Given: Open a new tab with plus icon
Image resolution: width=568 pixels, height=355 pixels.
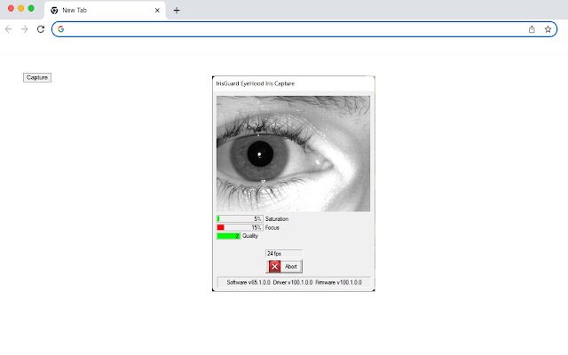Looking at the screenshot, I should click(x=177, y=10).
